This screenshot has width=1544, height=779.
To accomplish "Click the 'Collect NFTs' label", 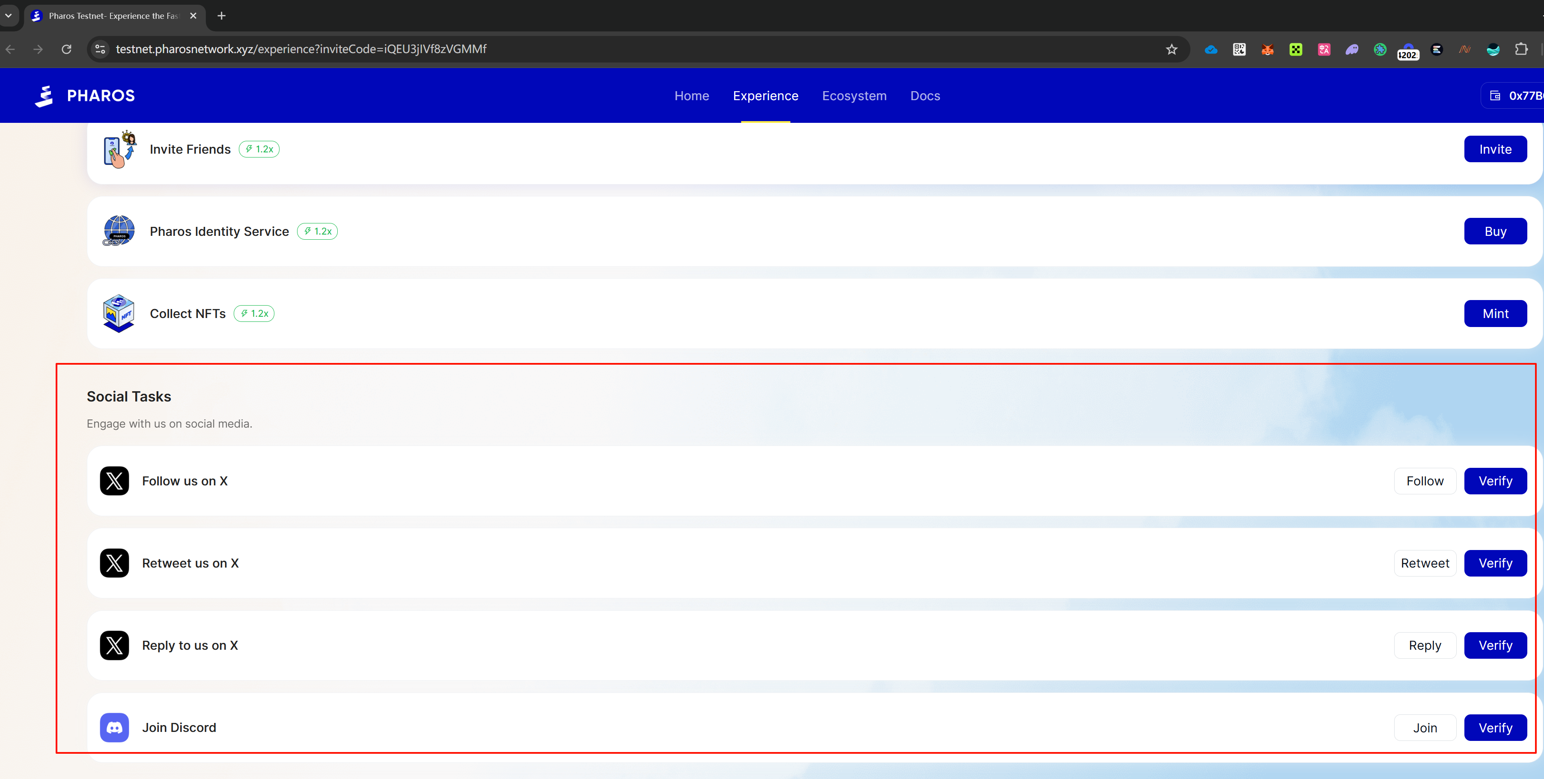I will (187, 313).
